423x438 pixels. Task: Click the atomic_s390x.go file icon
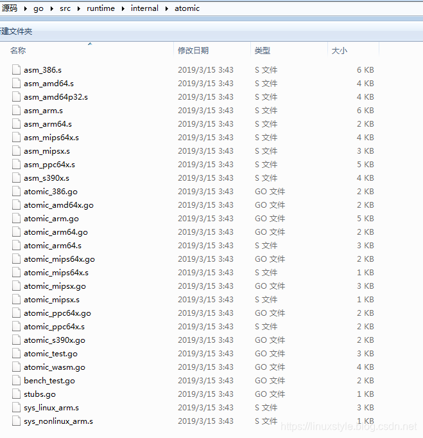tap(17, 340)
